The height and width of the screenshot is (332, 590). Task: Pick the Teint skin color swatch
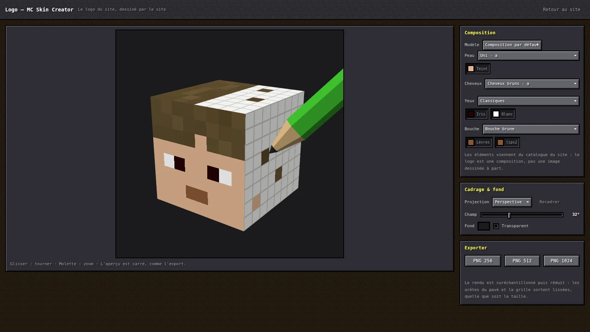(478, 69)
